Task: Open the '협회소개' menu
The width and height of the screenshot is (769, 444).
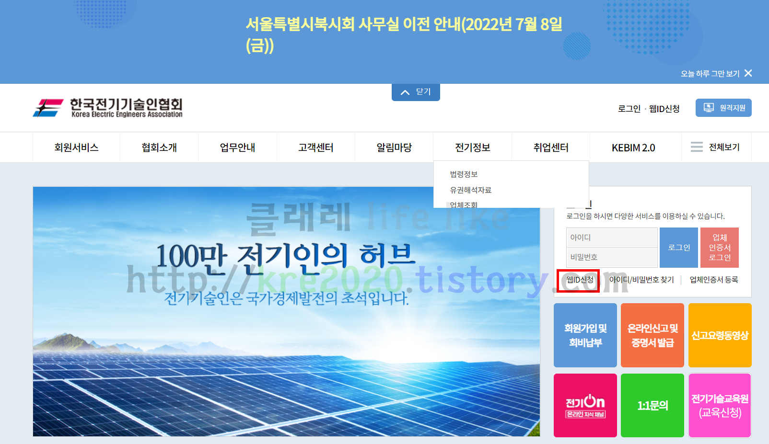Action: [x=159, y=148]
